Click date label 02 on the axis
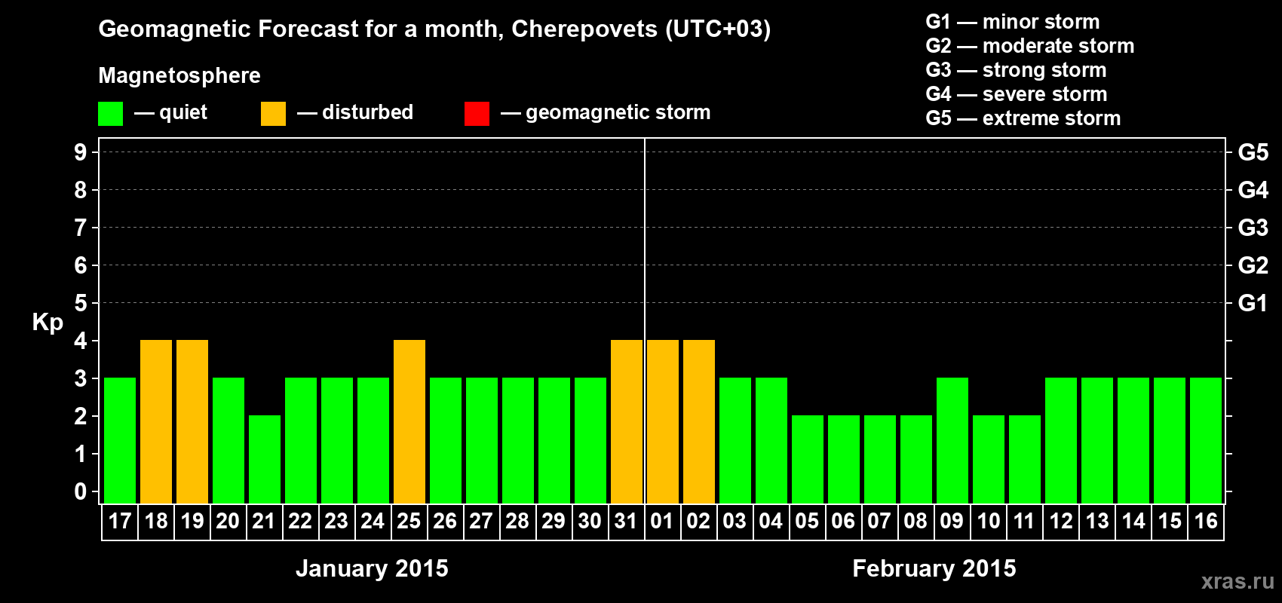The image size is (1282, 603). [x=698, y=522]
